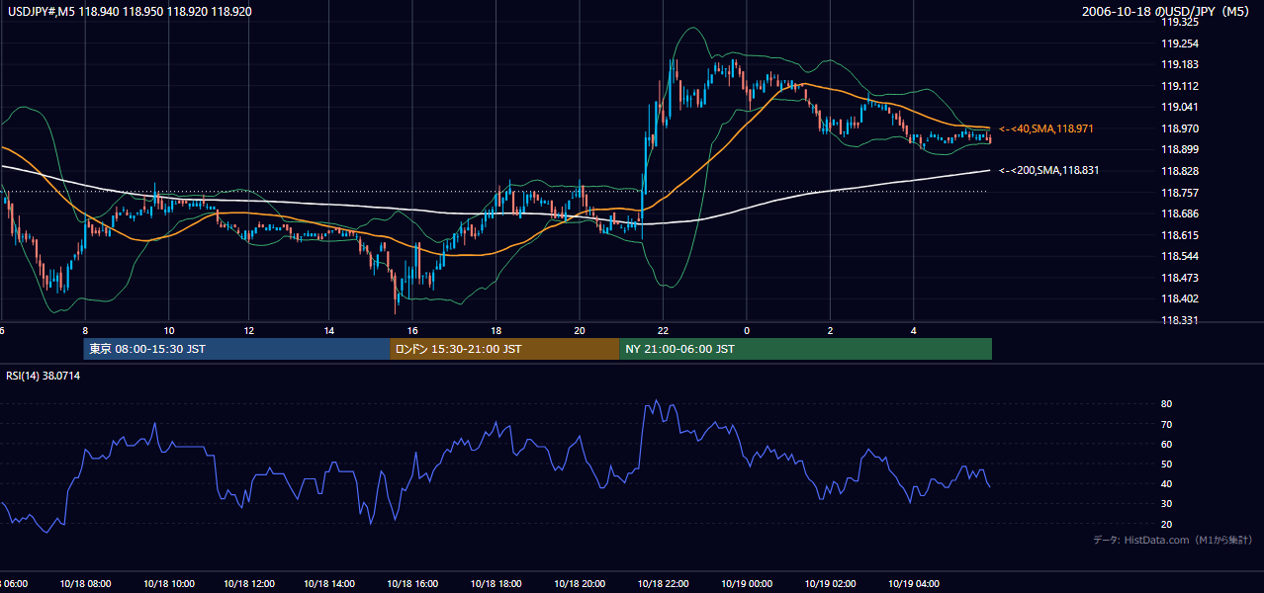Viewport: 1264px width, 593px height.
Task: Select the 10/19 04:00 date axis label
Action: (x=914, y=584)
